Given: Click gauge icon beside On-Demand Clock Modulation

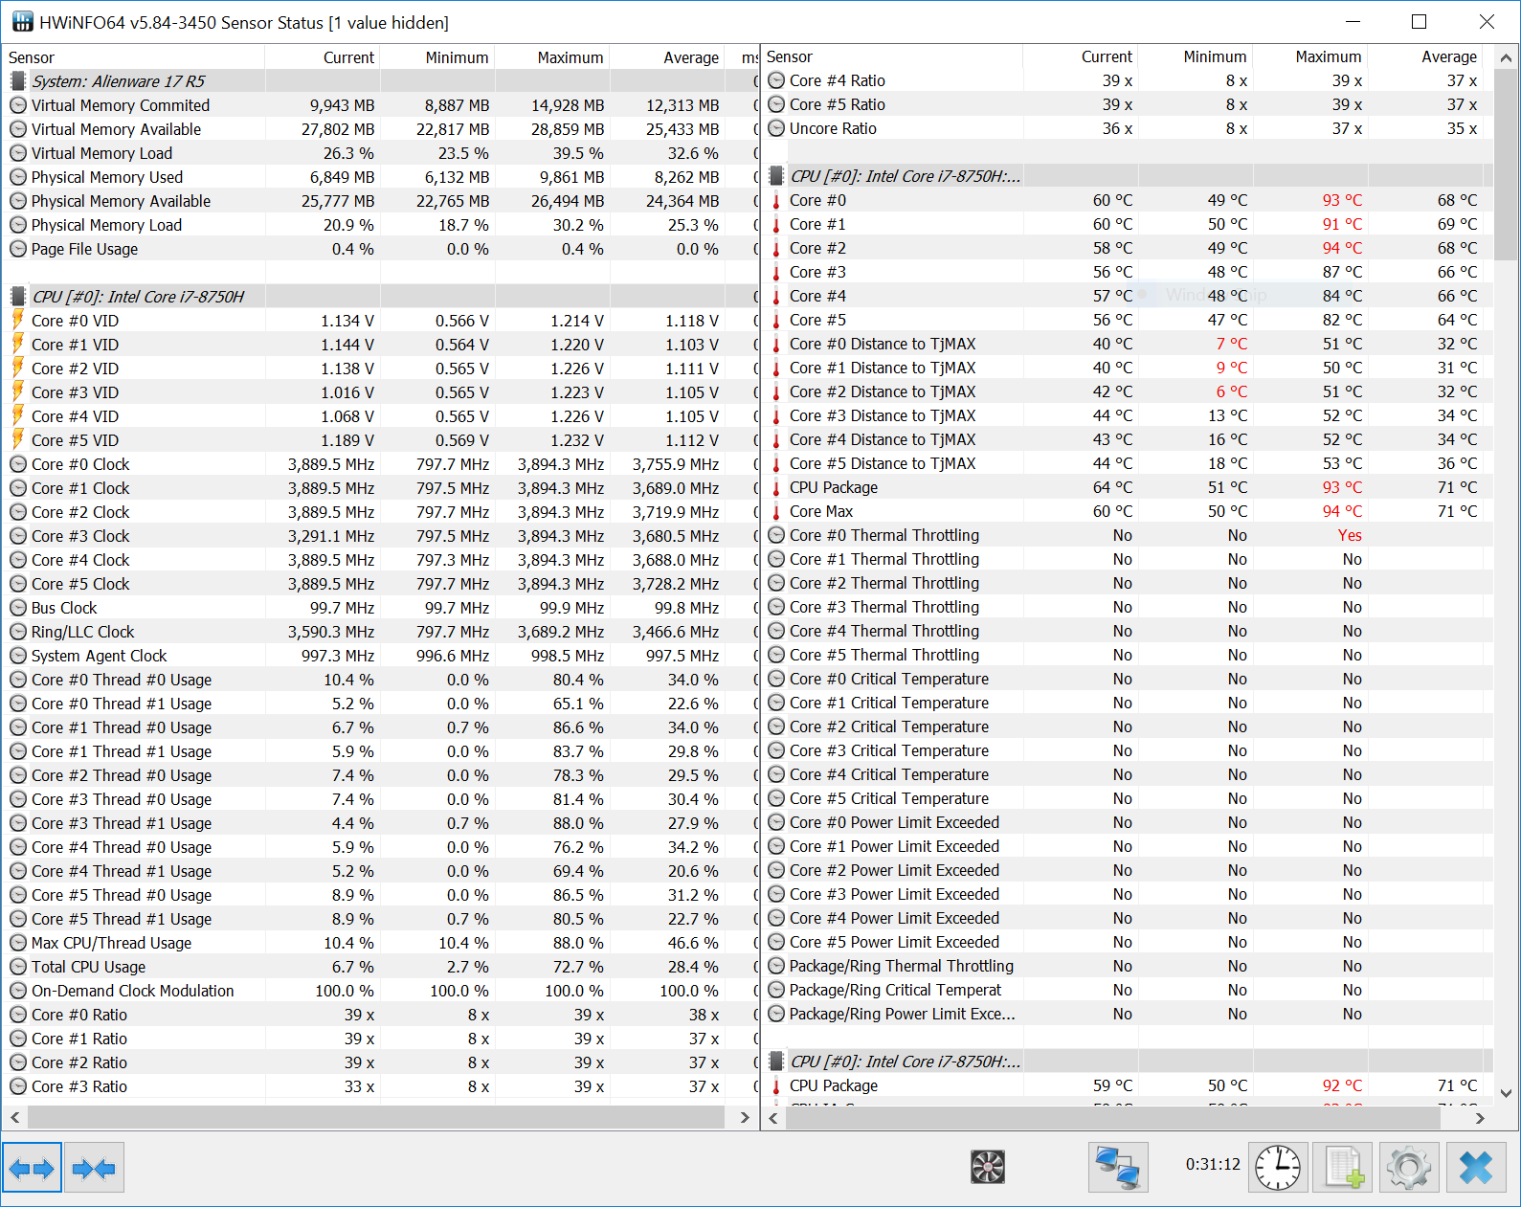Looking at the screenshot, I should coord(18,991).
